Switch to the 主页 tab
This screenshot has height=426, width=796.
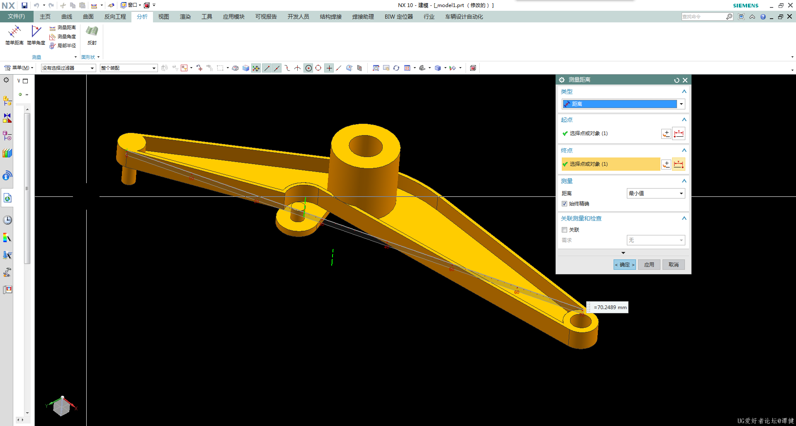pyautogui.click(x=45, y=17)
